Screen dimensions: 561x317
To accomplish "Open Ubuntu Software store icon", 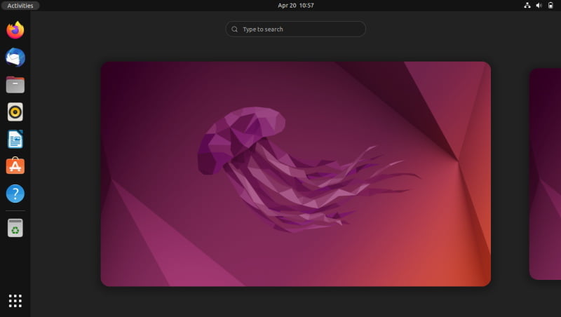I will [15, 166].
